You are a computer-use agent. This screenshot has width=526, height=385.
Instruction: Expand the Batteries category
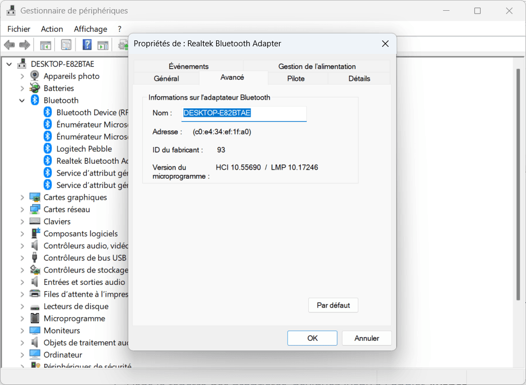(x=22, y=88)
